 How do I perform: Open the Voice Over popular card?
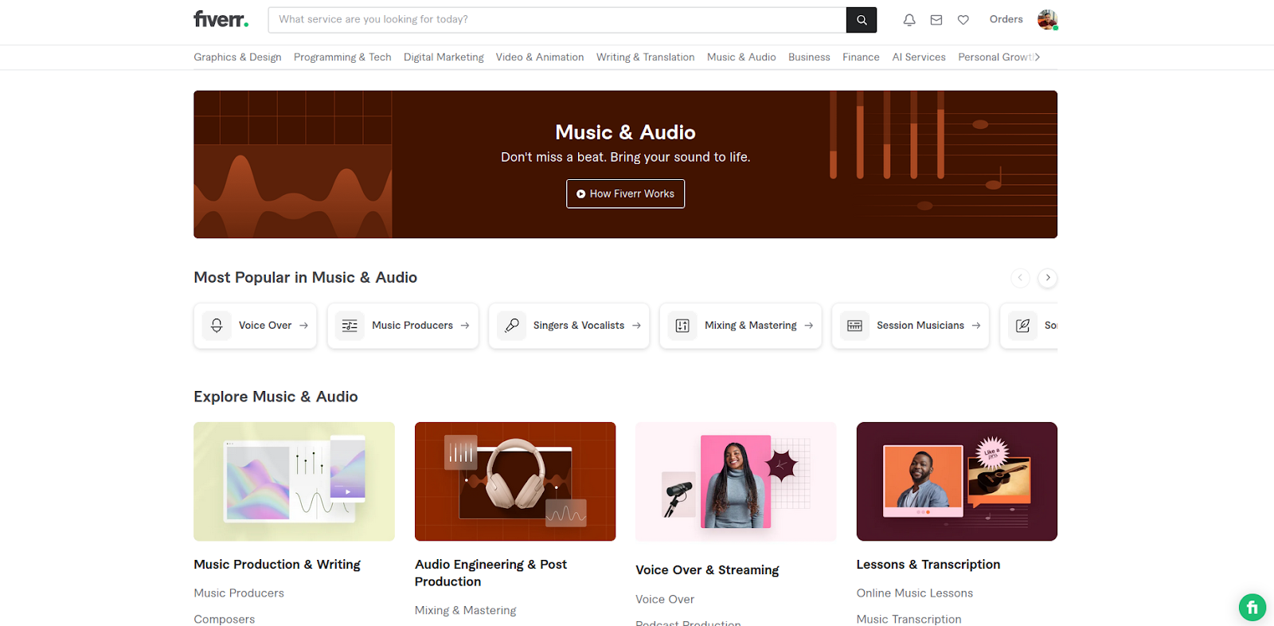[x=255, y=326]
